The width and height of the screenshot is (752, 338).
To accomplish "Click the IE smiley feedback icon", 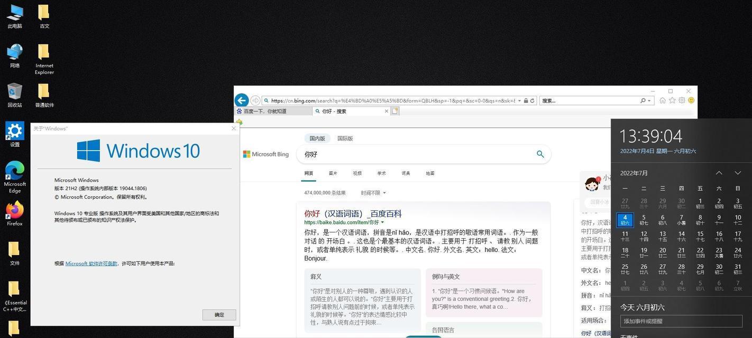I will [x=691, y=100].
